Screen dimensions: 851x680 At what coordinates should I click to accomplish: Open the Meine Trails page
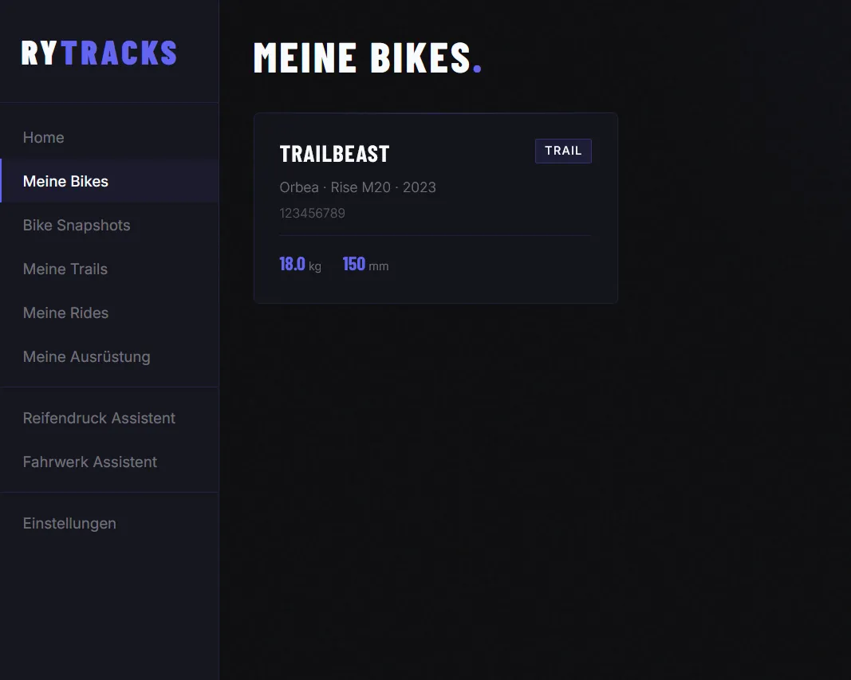click(65, 269)
